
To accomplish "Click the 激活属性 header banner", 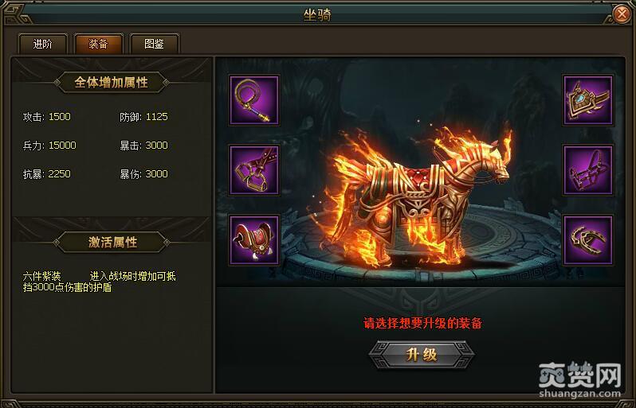I will coord(112,242).
